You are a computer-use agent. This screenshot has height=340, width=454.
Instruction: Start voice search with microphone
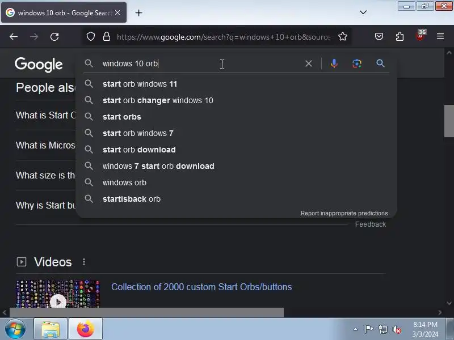334,63
